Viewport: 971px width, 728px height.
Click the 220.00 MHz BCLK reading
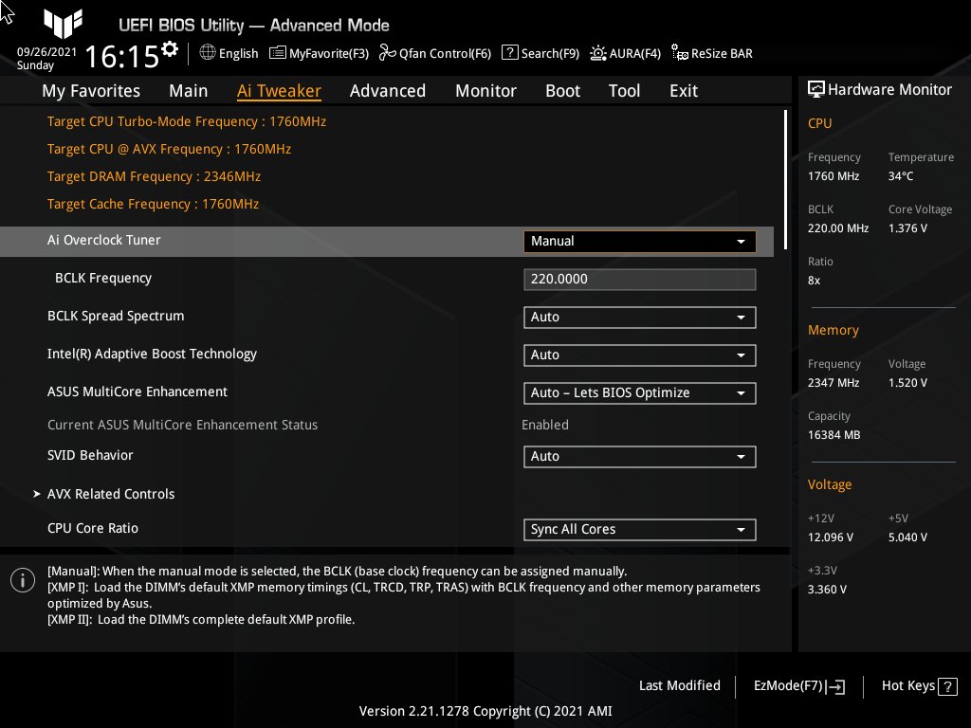(838, 228)
